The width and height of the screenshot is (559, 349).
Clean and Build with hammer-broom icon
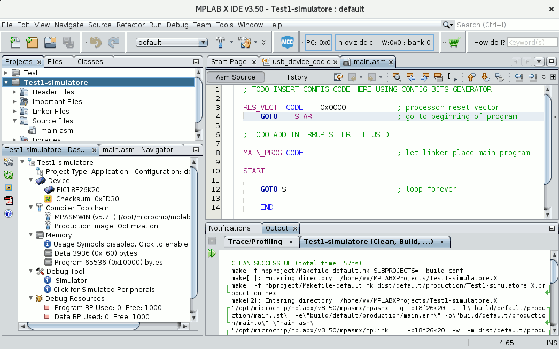pyautogui.click(x=245, y=42)
